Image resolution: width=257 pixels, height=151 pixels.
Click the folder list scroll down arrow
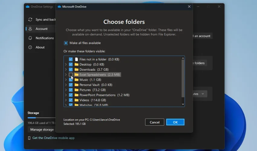coord(183,104)
